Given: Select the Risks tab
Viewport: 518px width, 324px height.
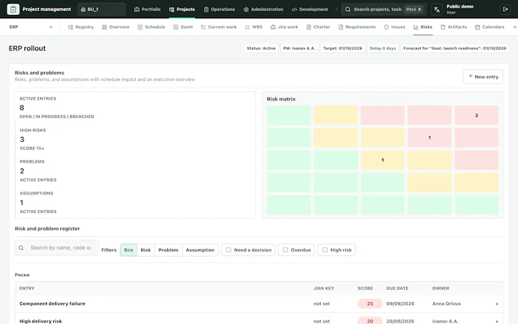Looking at the screenshot, I should (x=423, y=27).
